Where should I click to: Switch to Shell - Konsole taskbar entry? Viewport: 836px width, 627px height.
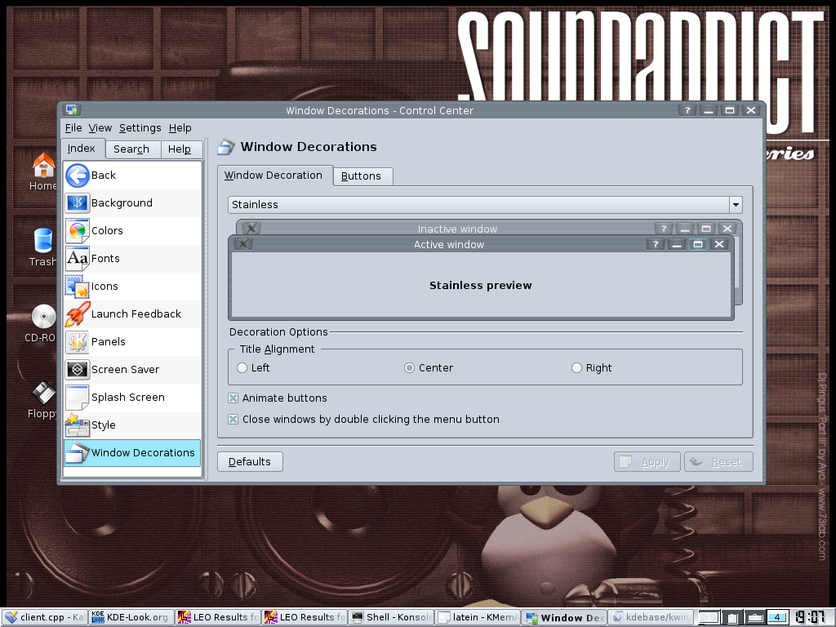pos(391,617)
